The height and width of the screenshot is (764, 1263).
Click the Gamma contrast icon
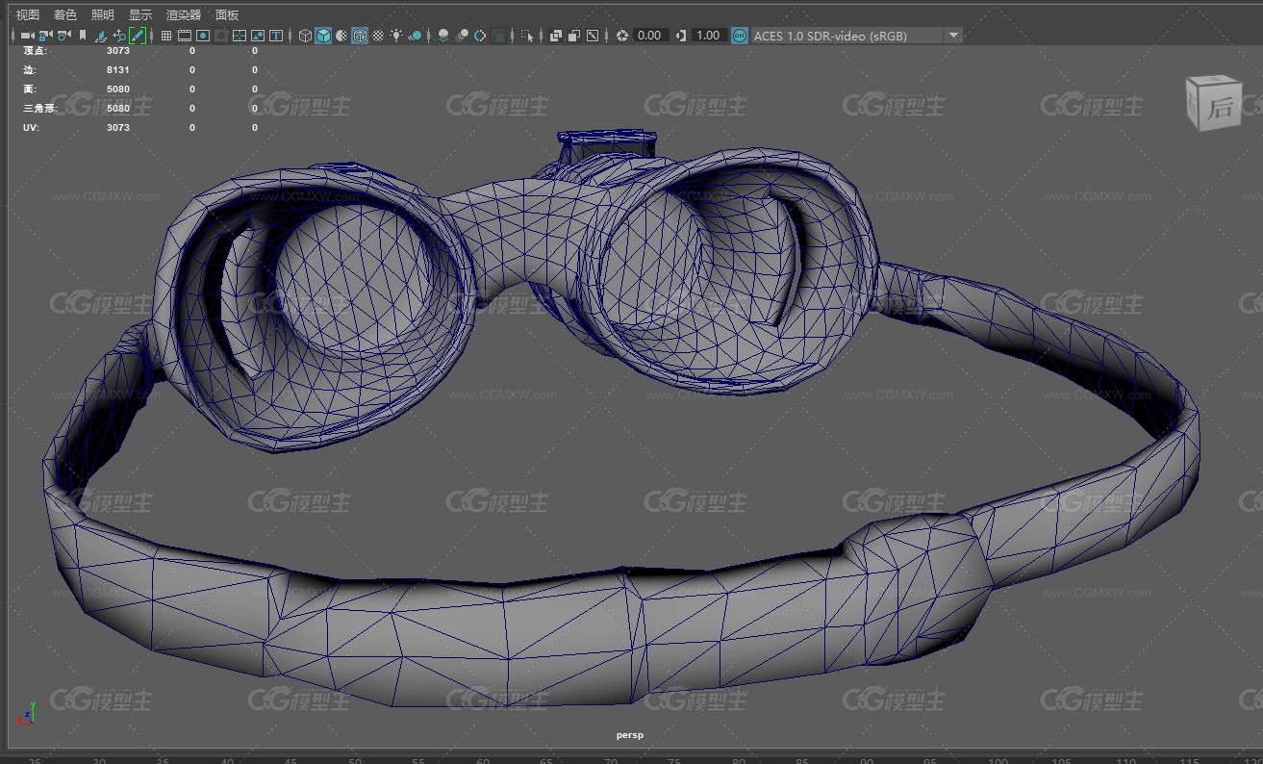(681, 36)
